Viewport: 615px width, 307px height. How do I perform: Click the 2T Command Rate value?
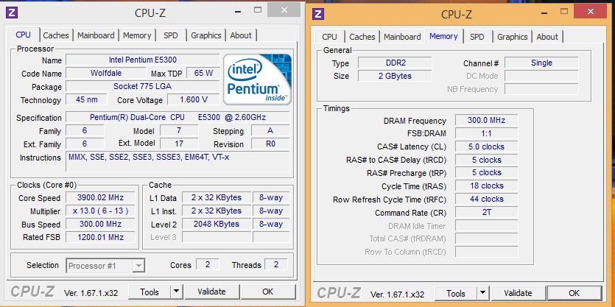[486, 213]
